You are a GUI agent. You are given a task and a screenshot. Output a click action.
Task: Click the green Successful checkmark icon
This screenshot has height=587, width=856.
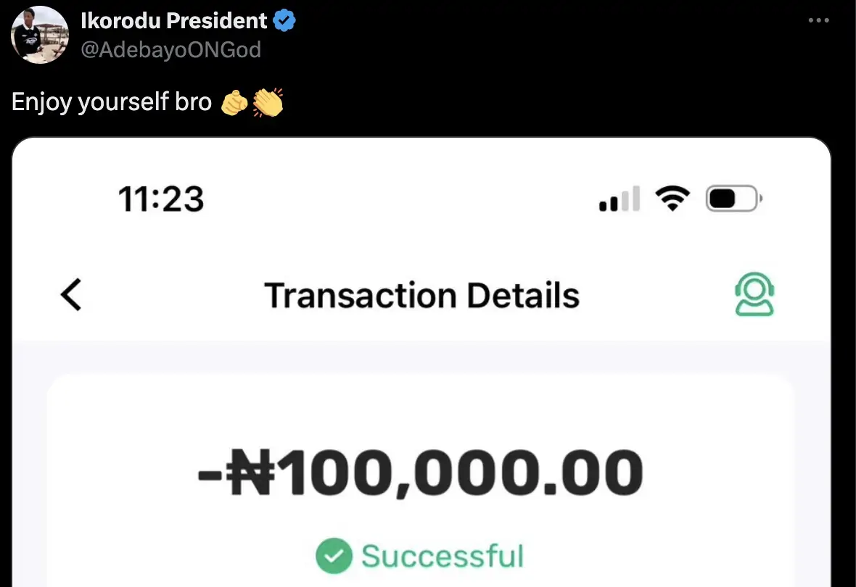click(x=333, y=556)
